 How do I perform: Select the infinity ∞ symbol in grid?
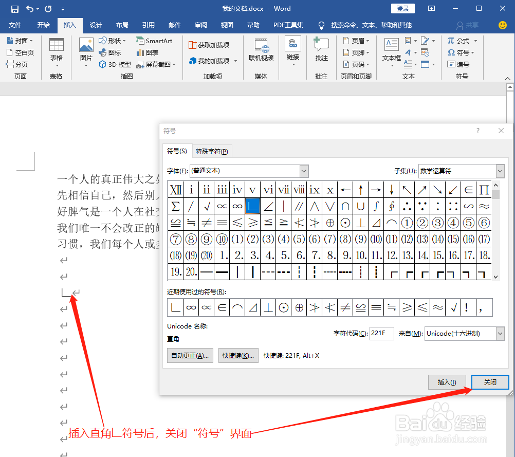coord(237,206)
